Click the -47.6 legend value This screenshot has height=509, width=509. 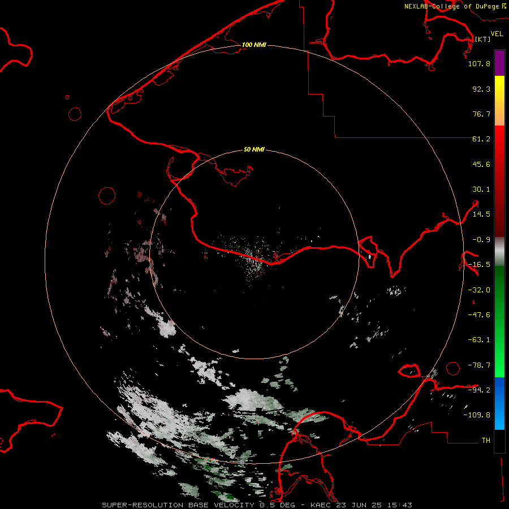click(x=479, y=315)
